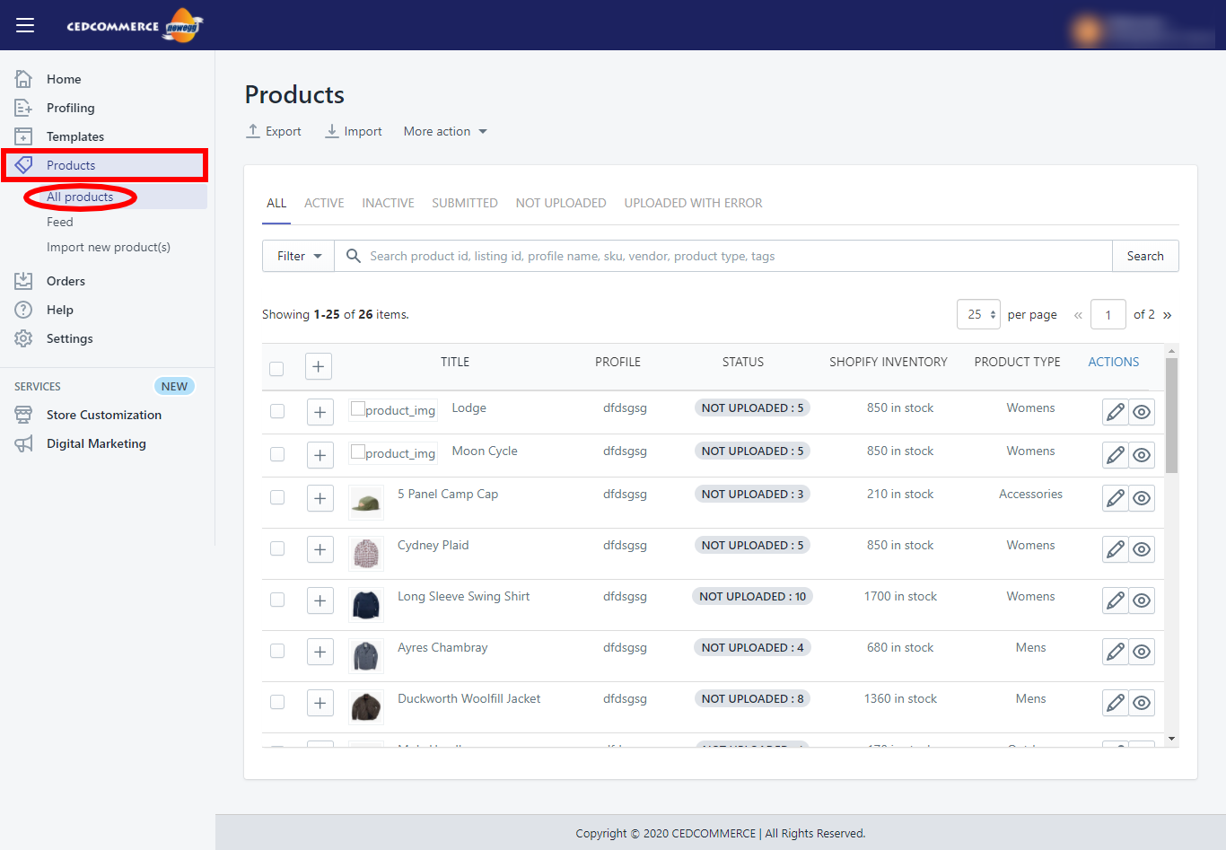1226x850 pixels.
Task: Edit the Long Sleeve Swing Shirt product
Action: click(1115, 600)
